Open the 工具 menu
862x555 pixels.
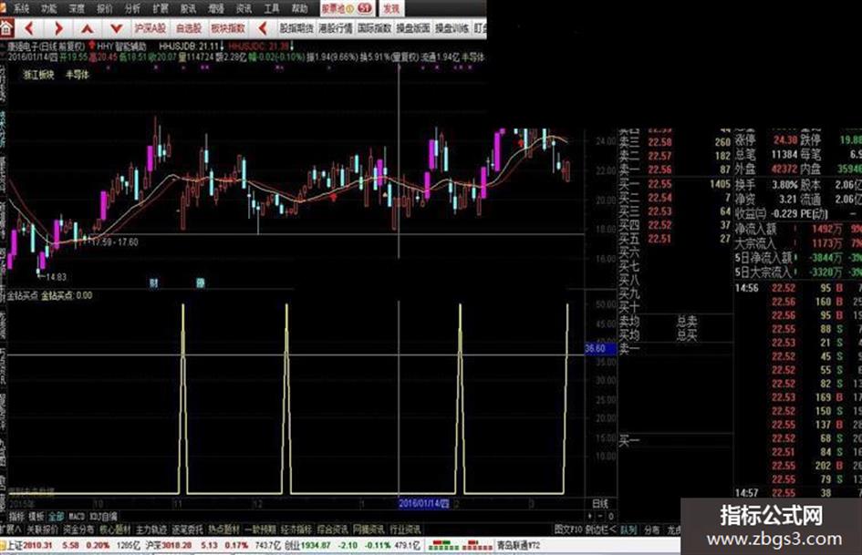click(x=272, y=8)
